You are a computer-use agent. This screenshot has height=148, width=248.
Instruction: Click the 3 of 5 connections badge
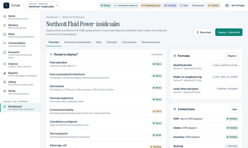tap(157, 111)
